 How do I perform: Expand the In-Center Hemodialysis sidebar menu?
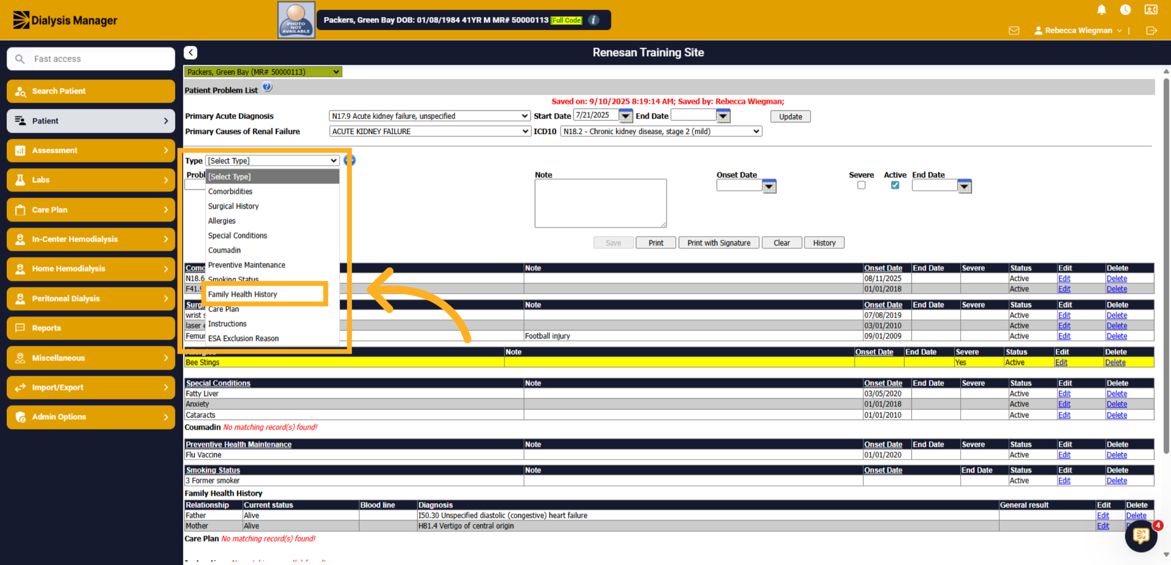click(91, 239)
